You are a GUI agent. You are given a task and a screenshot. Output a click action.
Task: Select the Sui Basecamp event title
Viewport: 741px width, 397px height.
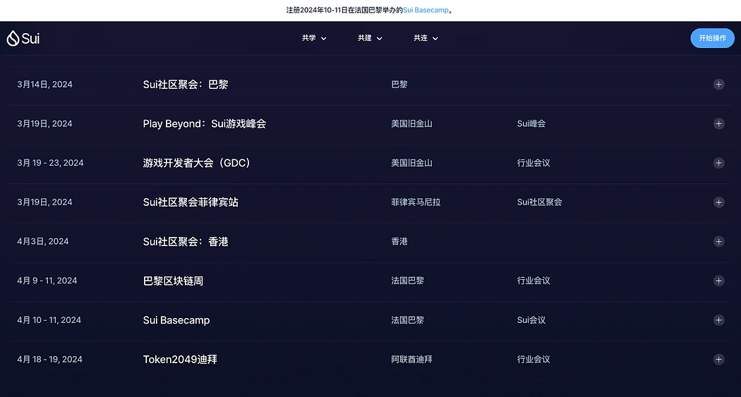click(176, 320)
